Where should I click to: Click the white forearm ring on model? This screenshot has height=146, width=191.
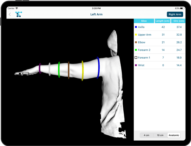click(x=50, y=69)
